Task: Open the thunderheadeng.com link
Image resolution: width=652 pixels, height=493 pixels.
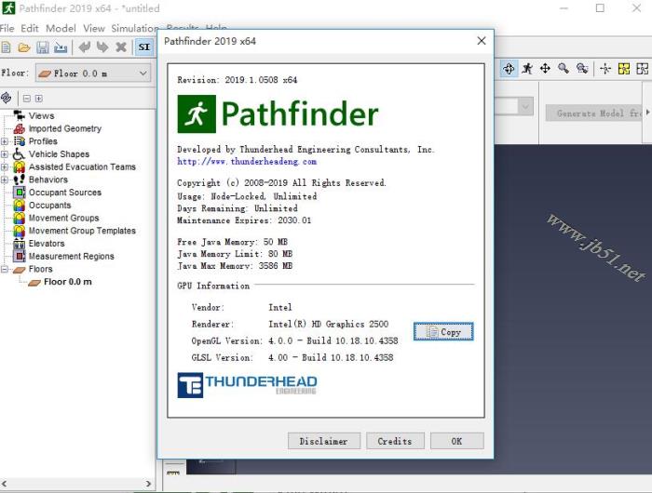Action: (247, 162)
